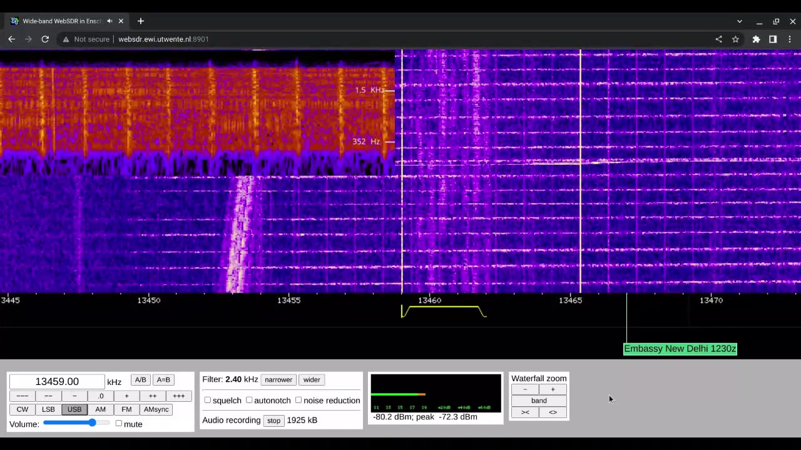Bookmark this page with the star icon
Viewport: 801px width, 450px height.
click(735, 39)
